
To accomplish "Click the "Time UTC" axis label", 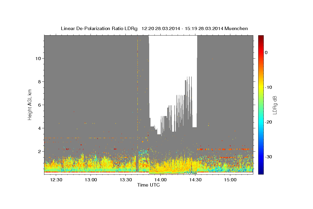I will tap(148, 185).
